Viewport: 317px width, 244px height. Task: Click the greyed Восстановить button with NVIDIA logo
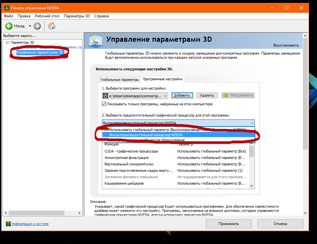coord(238,95)
